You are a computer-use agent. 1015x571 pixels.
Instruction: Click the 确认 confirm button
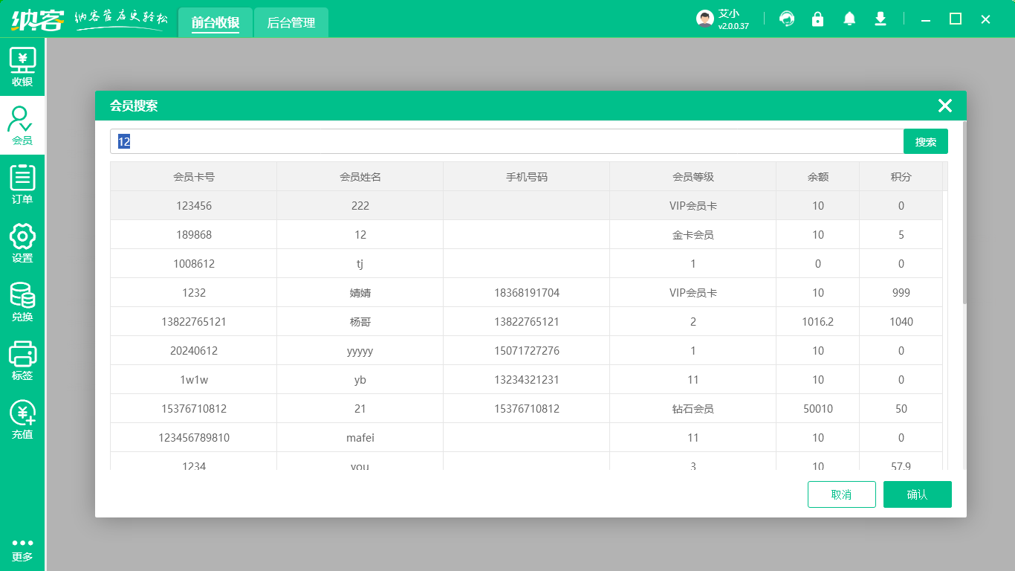917,494
